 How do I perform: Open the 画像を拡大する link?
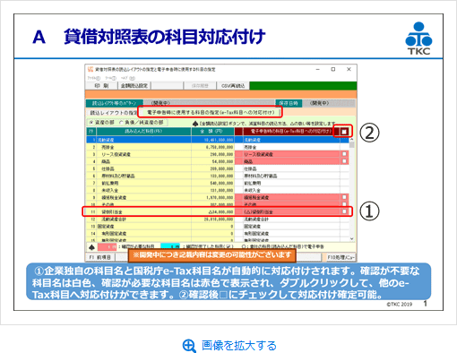[239, 346]
